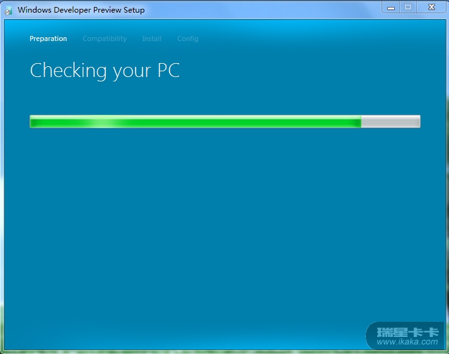This screenshot has width=449, height=354.
Task: Select the Config step tab
Action: pyautogui.click(x=187, y=38)
